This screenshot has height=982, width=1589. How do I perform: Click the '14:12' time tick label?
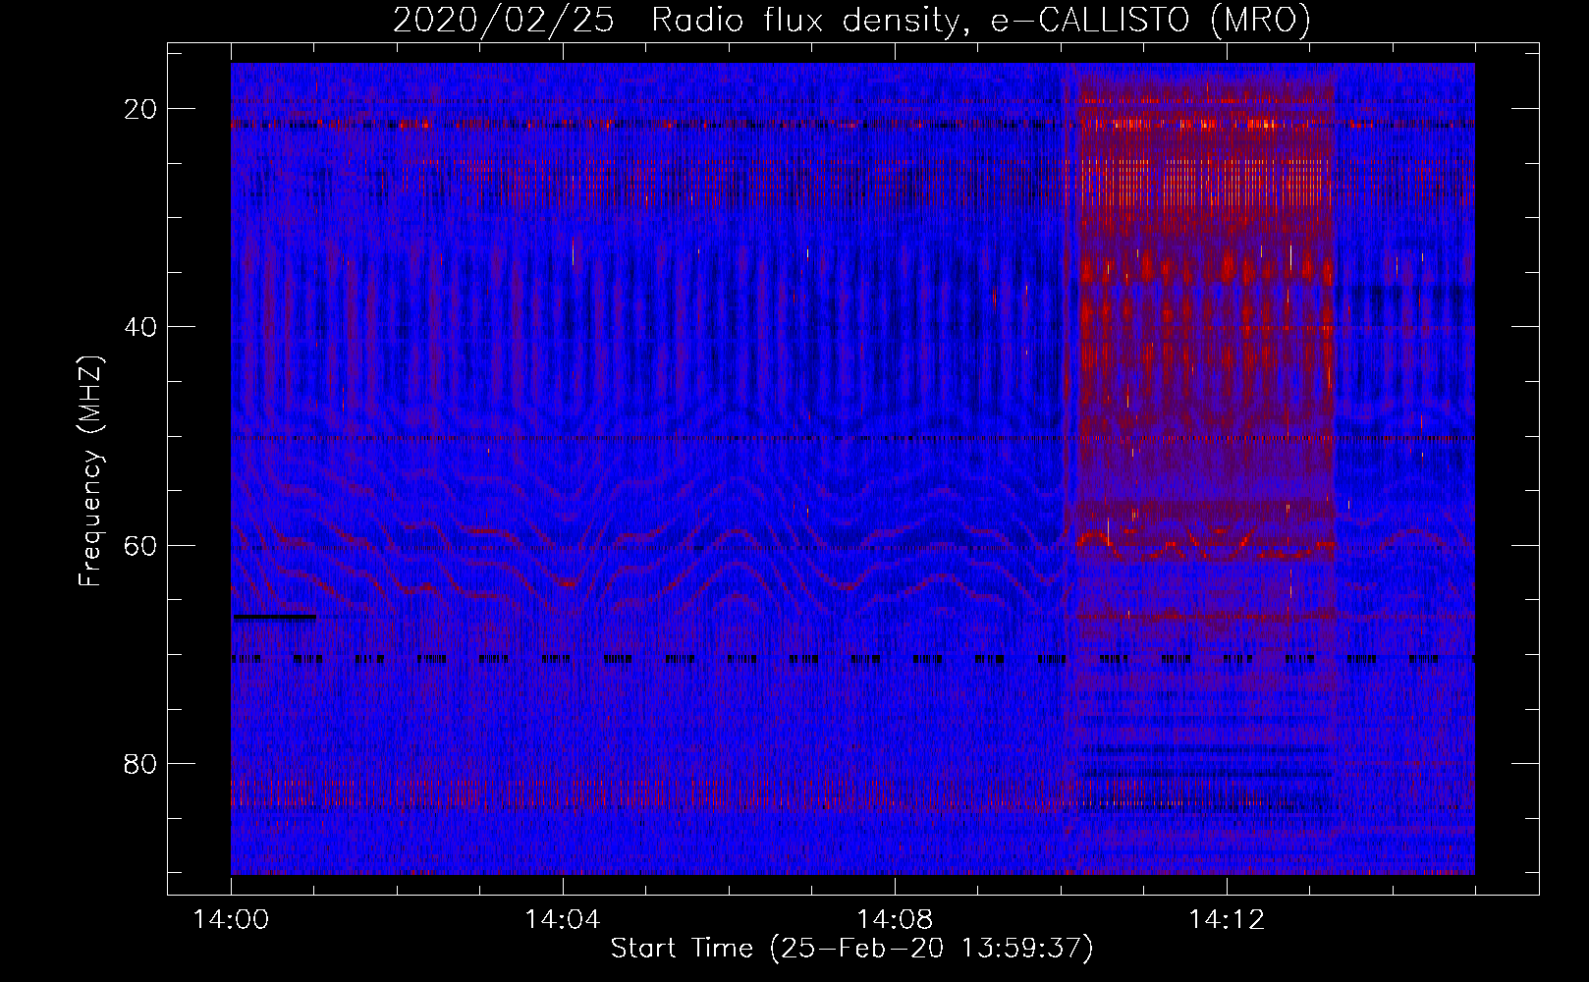(1227, 919)
